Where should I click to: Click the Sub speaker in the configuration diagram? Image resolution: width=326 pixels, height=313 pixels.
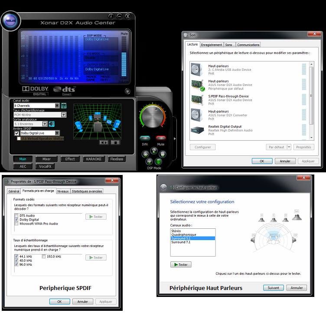pyautogui.click(x=297, y=215)
